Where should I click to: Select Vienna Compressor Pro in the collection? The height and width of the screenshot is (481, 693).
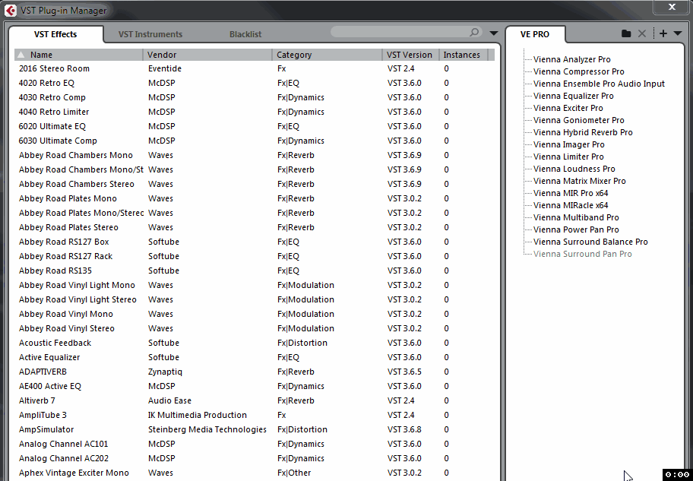click(578, 71)
